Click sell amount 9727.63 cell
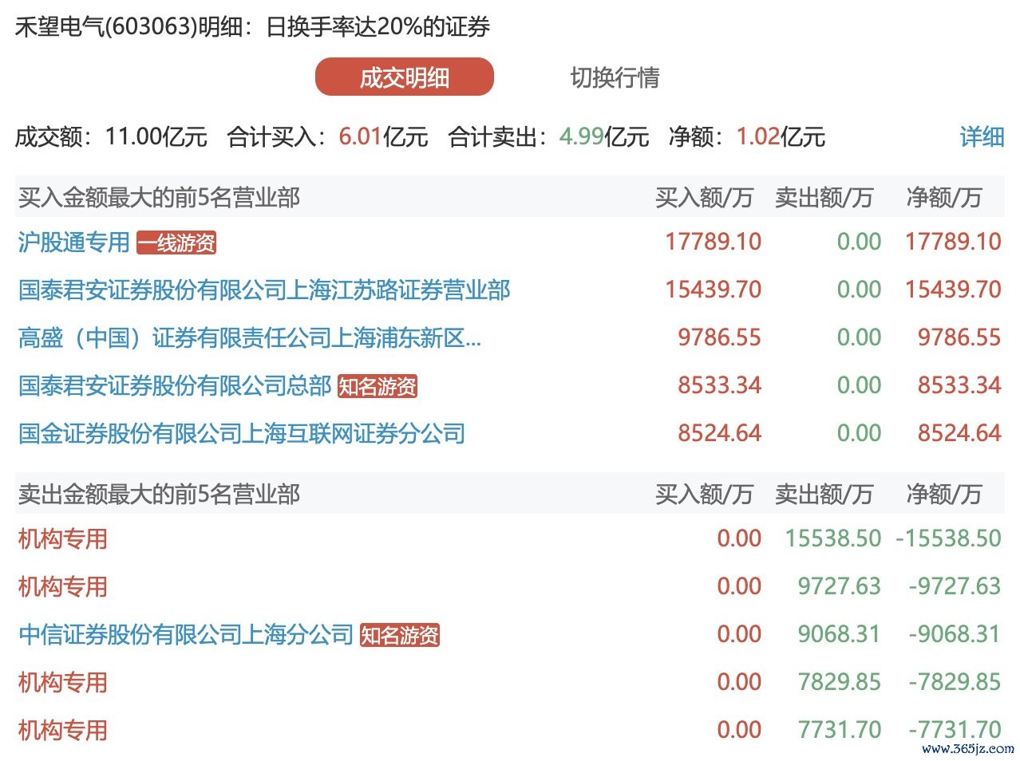 coord(840,586)
